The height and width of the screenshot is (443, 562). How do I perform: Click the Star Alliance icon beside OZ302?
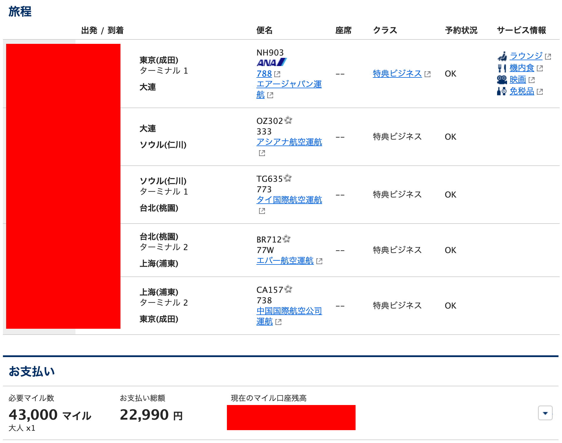pyautogui.click(x=288, y=120)
